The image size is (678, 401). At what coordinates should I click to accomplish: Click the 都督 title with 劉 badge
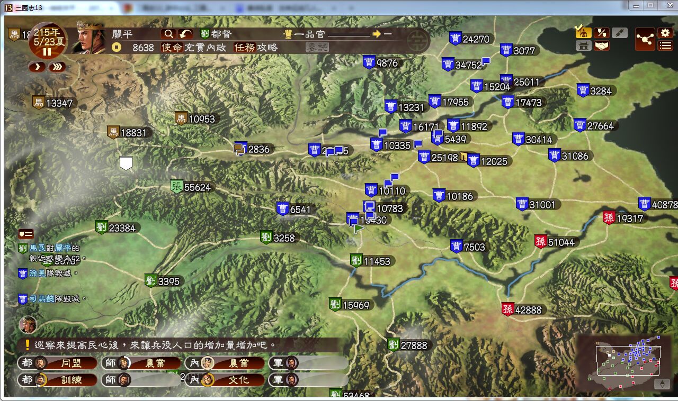click(x=216, y=34)
